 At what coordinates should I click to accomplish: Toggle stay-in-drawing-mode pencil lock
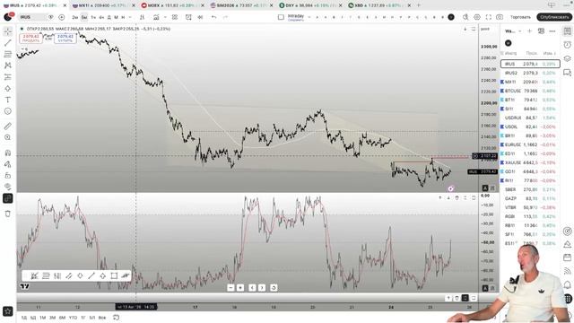tap(8, 164)
